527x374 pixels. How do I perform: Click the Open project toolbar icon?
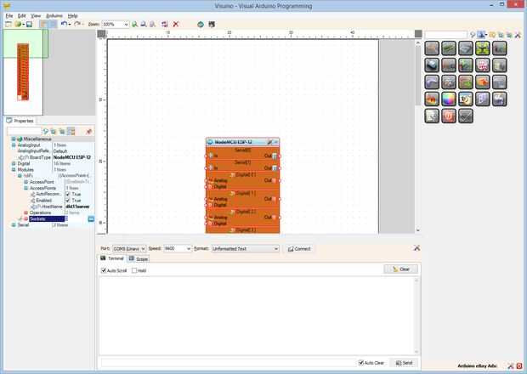[x=18, y=24]
